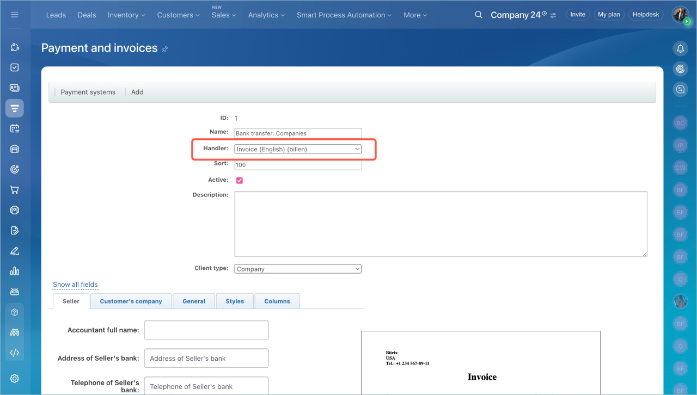
Task: Click the Accountant full name field
Action: click(x=206, y=330)
